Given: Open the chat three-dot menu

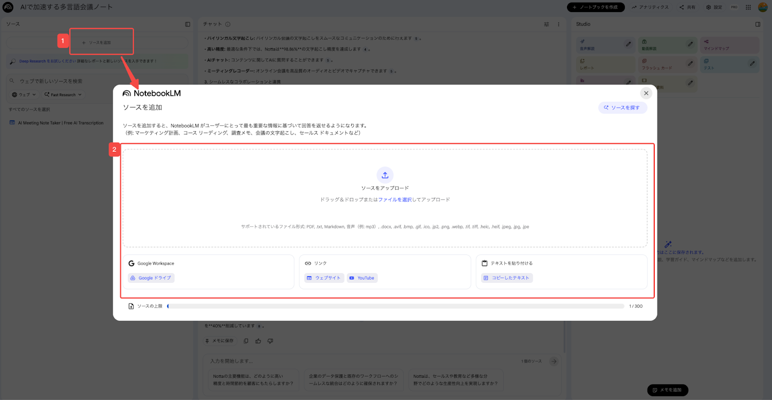Looking at the screenshot, I should click(559, 24).
